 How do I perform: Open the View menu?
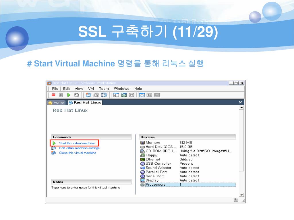point(79,89)
